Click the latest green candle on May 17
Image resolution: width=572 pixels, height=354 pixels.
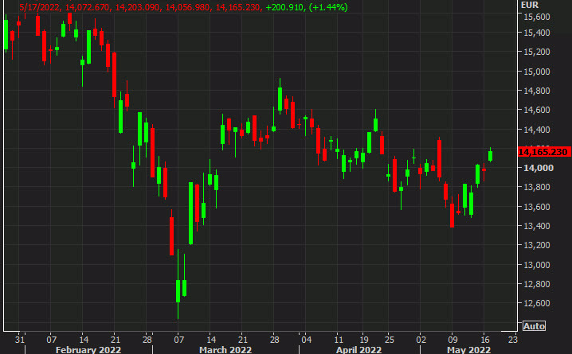(490, 155)
